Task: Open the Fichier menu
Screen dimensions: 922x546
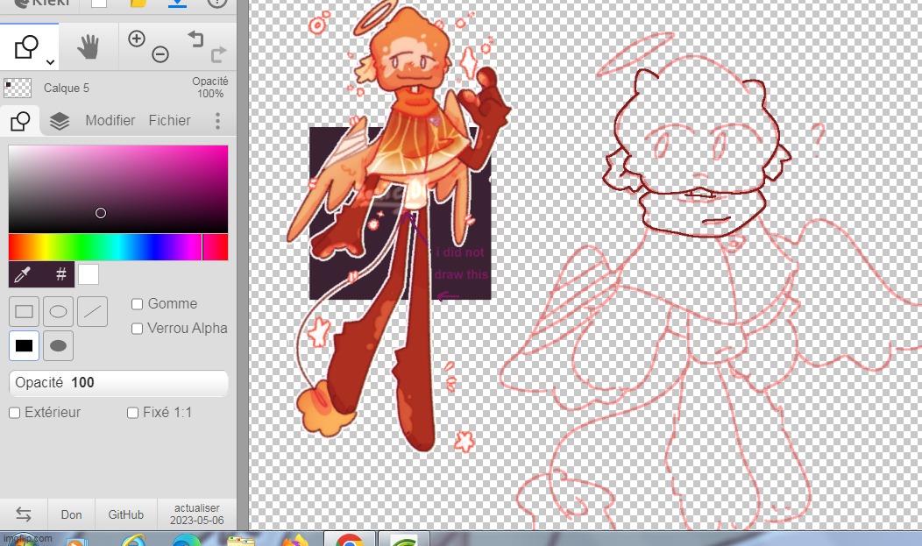Action: coord(169,120)
